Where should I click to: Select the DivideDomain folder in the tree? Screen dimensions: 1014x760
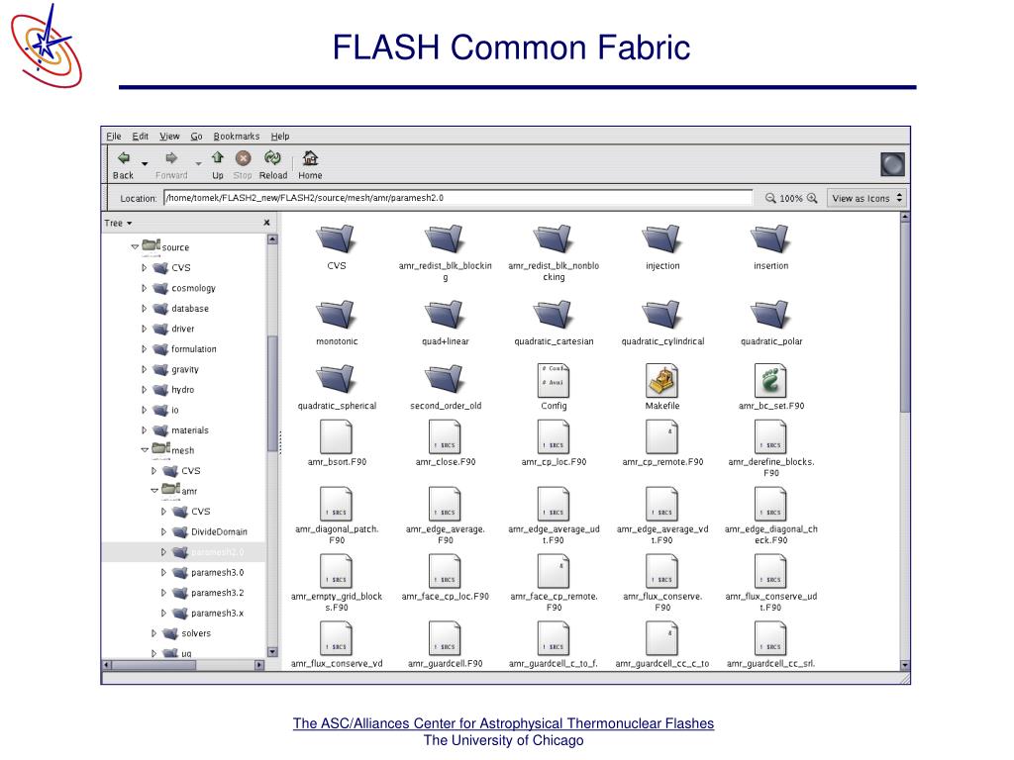coord(210,531)
